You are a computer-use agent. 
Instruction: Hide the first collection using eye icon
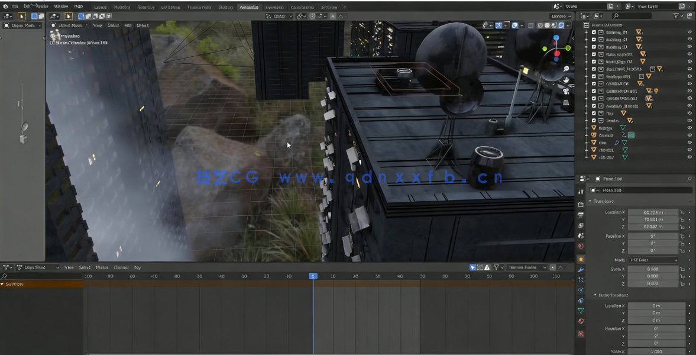point(689,32)
